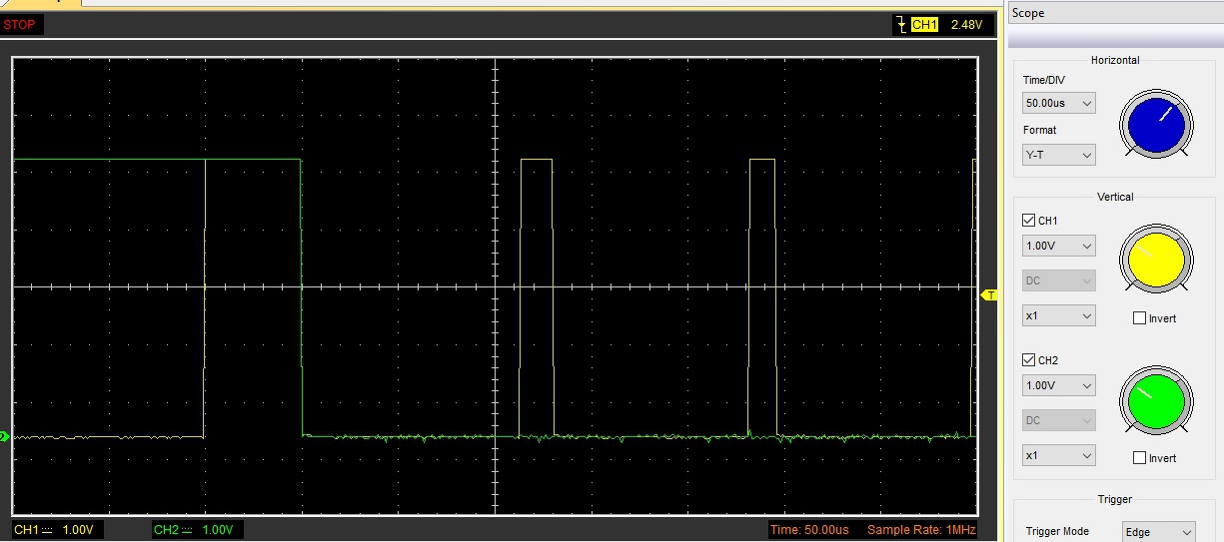Click the yellow trigger level T marker

point(990,294)
